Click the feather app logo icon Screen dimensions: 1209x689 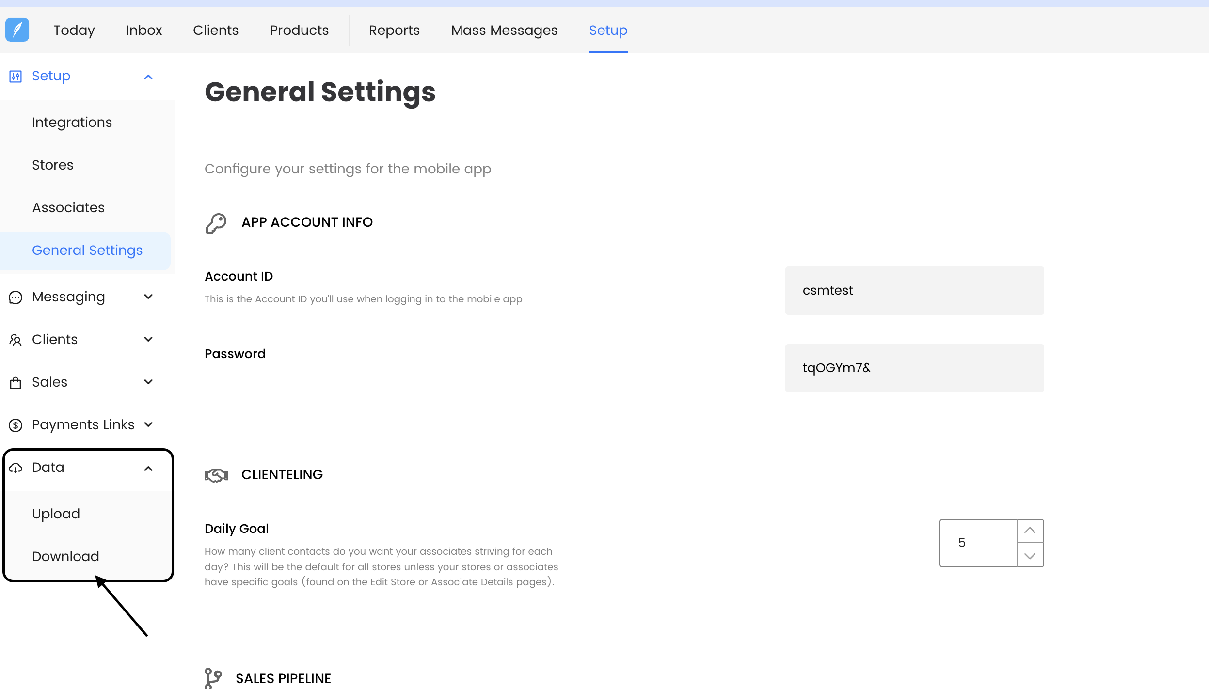[x=17, y=30]
